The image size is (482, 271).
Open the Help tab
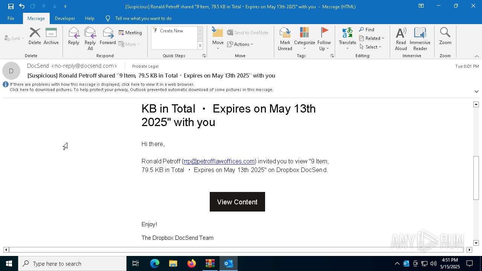tap(90, 18)
